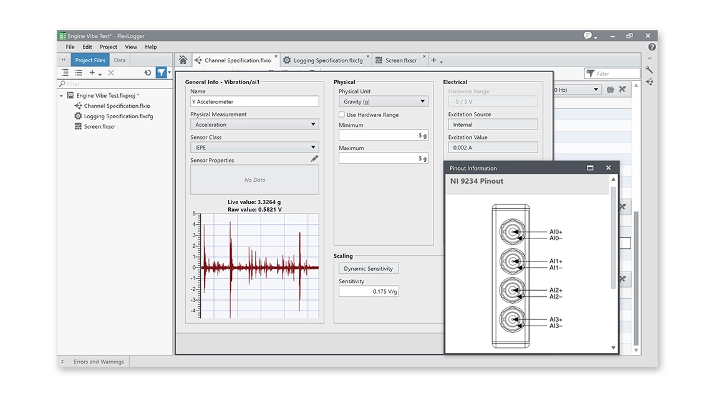The image size is (711, 399).
Task: Select Logging Specification.flxcfg in the project tree
Action: tap(119, 116)
